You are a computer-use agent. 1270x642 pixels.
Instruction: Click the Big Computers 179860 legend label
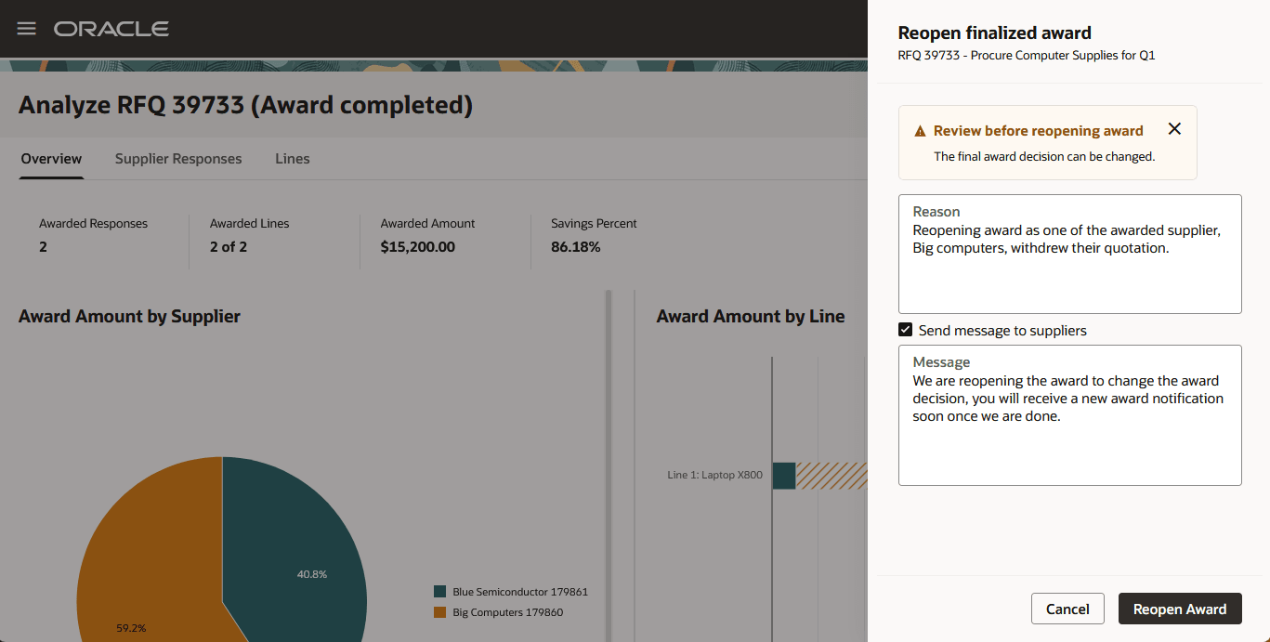click(x=508, y=612)
